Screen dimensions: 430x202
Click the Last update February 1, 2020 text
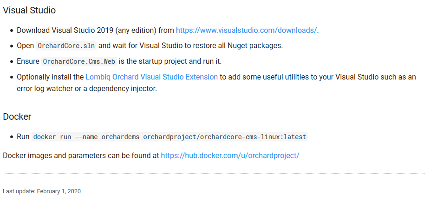tap(42, 191)
